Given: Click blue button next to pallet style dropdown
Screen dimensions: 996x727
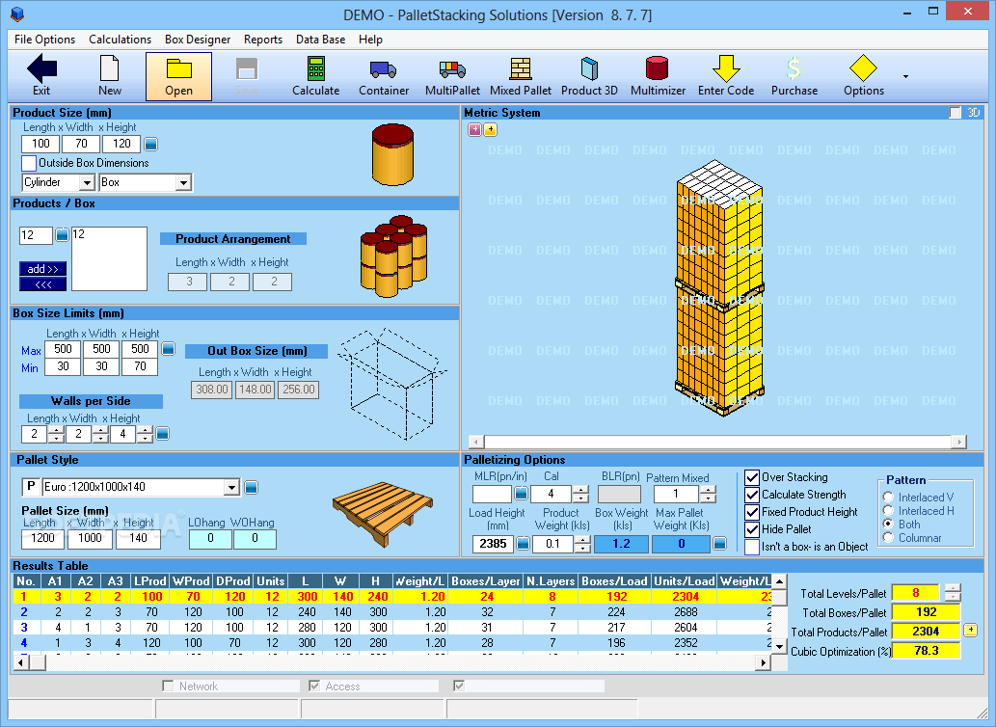Looking at the screenshot, I should tap(251, 487).
